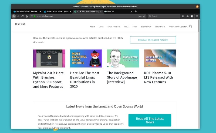Open page actions three-dot menu
This screenshot has width=216, height=133.
tap(140, 16)
